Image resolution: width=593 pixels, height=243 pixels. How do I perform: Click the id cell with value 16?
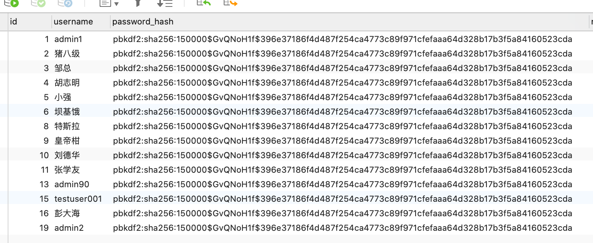30,213
